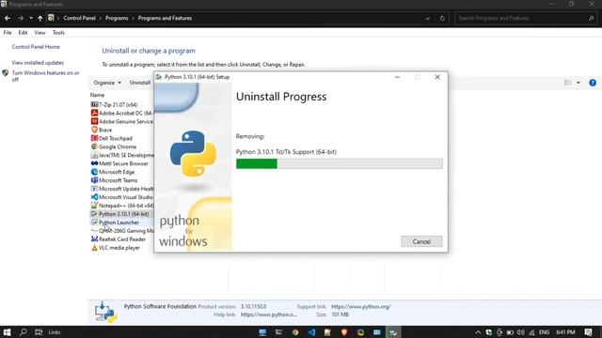Image resolution: width=602 pixels, height=338 pixels.
Task: Select Microsoft Edge entry
Action: [x=113, y=172]
